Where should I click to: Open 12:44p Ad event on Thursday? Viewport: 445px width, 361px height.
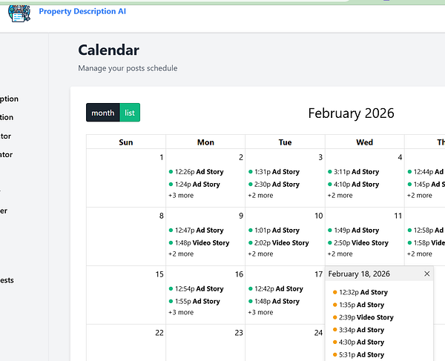(x=426, y=172)
